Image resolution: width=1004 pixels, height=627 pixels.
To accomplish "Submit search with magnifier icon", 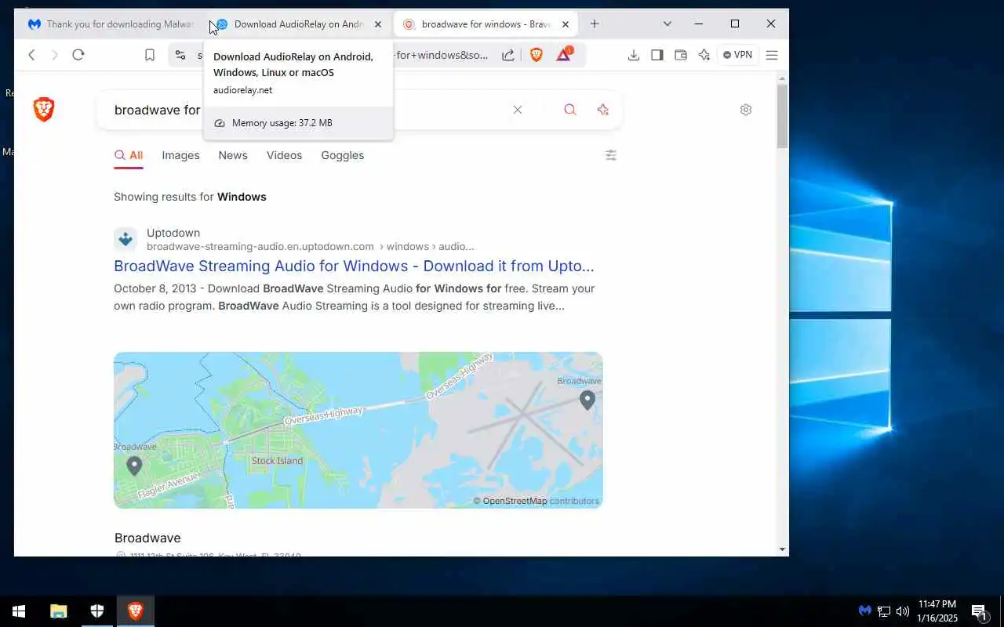I will (x=570, y=110).
